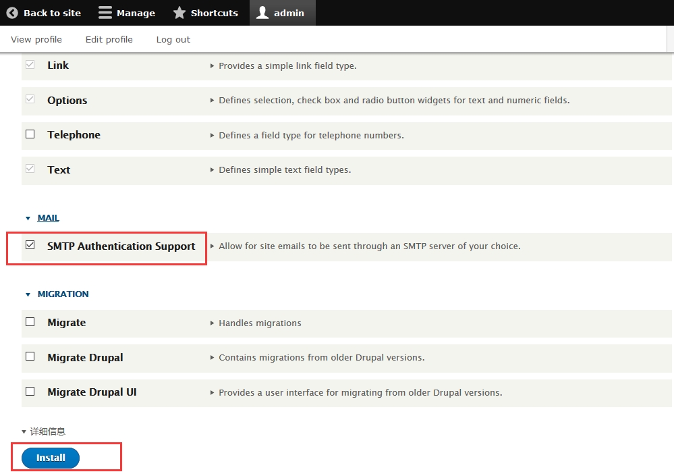Viewport: 674px width, 476px height.
Task: Tick the Migrate module checkbox
Action: (x=30, y=322)
